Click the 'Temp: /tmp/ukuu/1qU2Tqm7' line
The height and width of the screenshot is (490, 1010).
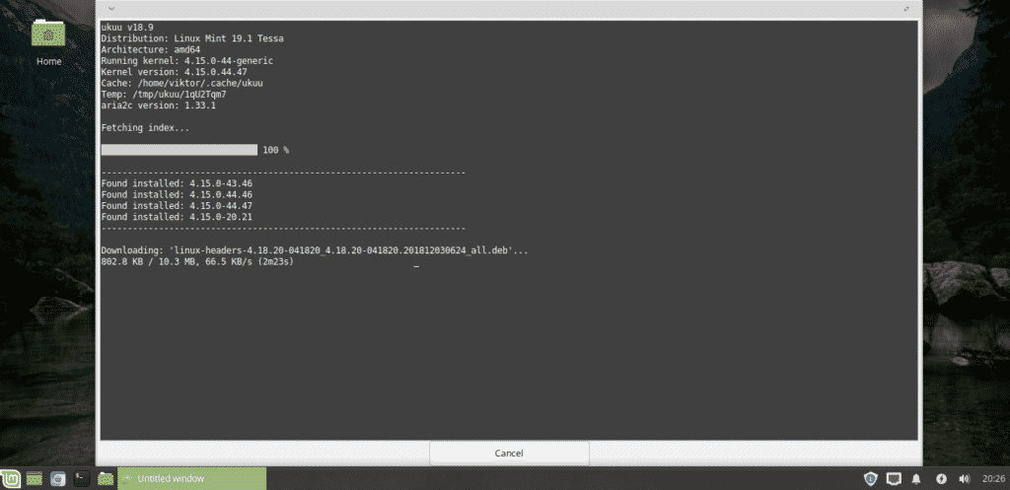click(164, 94)
